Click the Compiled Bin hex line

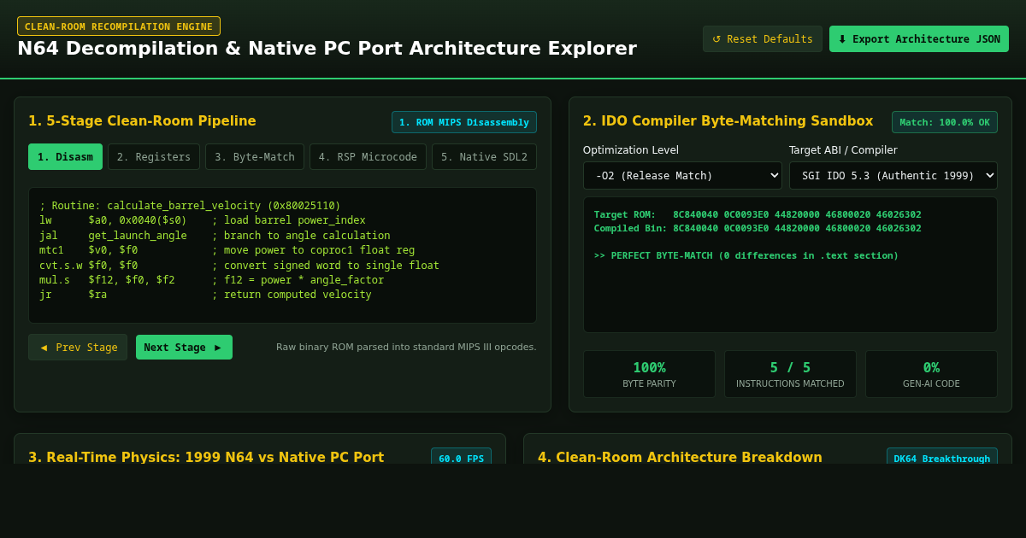[758, 228]
